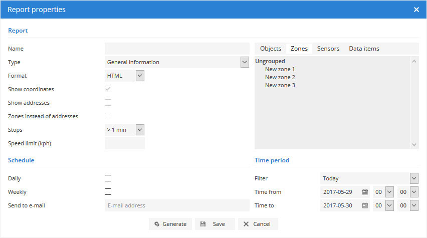Click the zones list scrollbar down arrow
The width and height of the screenshot is (427, 238).
[x=414, y=144]
